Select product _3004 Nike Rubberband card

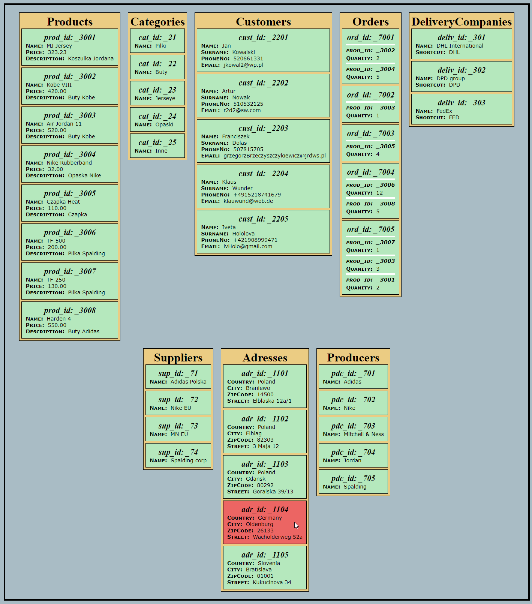click(70, 164)
